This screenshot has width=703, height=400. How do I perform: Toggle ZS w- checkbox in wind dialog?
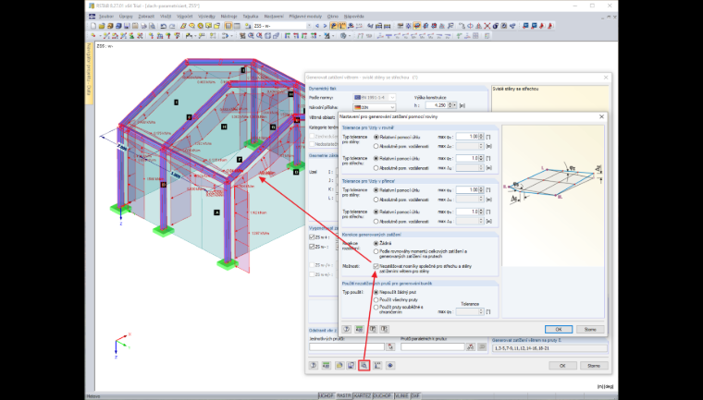[312, 247]
